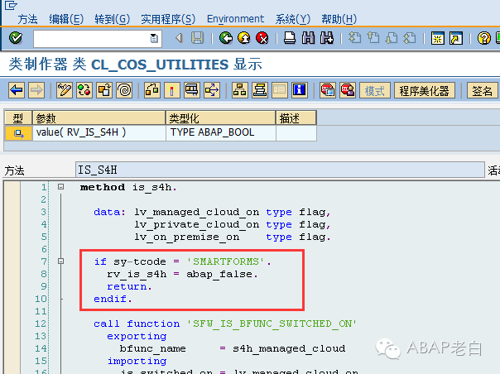Viewport: 500px width, 374px height.
Task: Click the Find Next binoculars icon
Action: coord(327,38)
